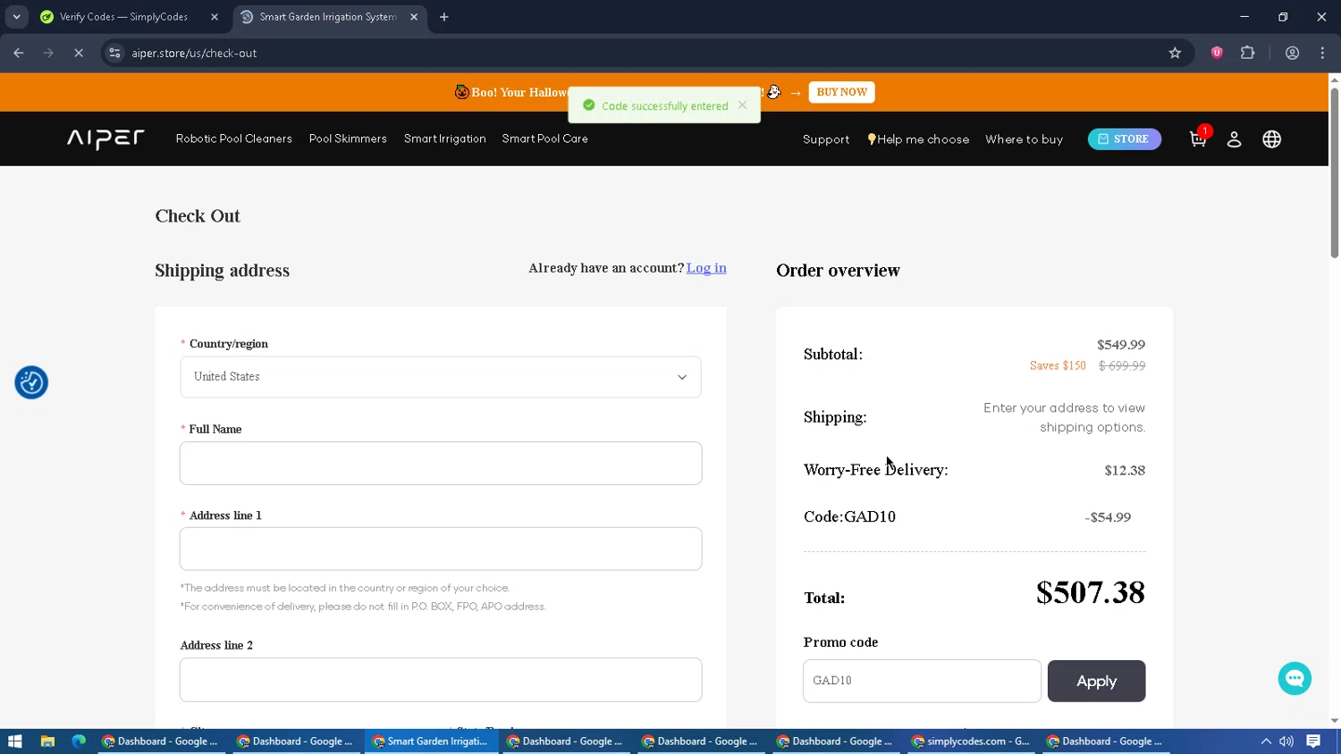Switch to Smart Garden Irrigati... taskbar window
1341x754 pixels.
431,741
